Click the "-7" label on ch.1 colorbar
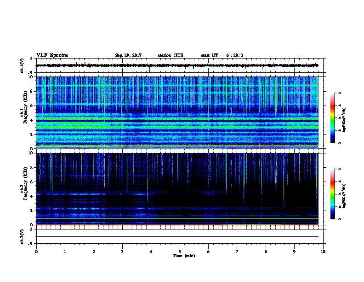The image size is (364, 282). pyautogui.click(x=339, y=143)
